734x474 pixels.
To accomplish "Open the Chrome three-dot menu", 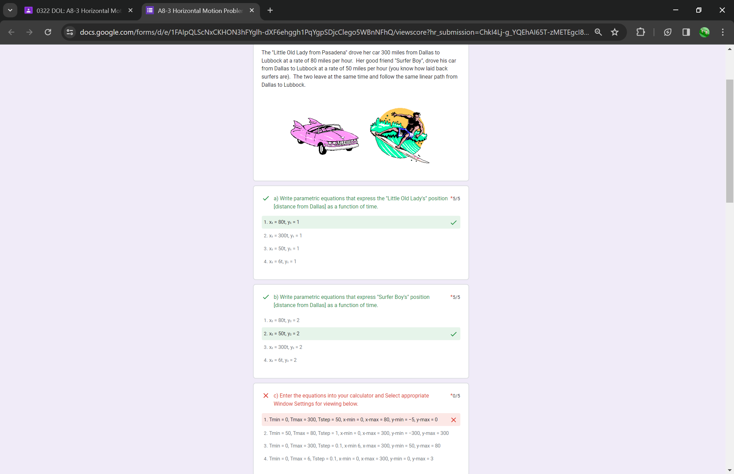I will 723,32.
